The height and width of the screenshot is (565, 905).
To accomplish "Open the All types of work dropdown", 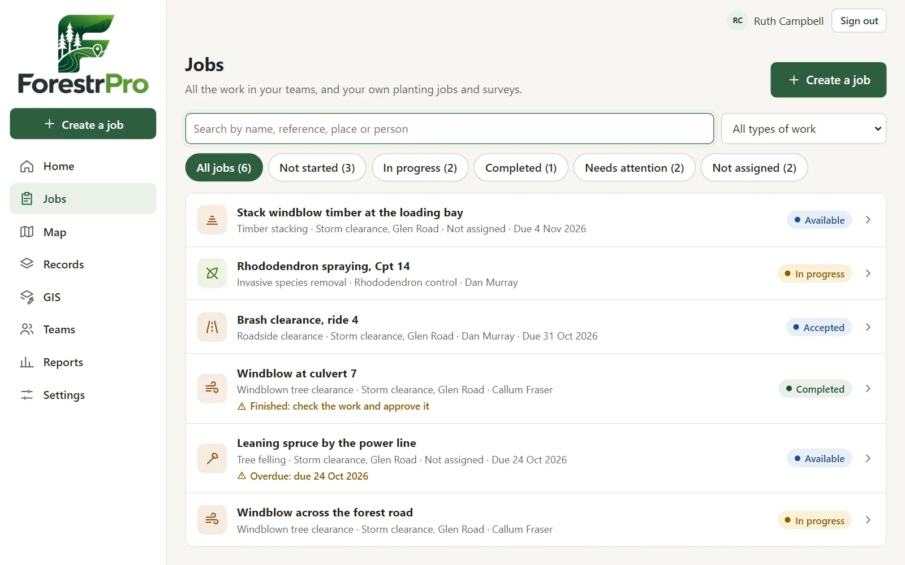I will (x=803, y=129).
